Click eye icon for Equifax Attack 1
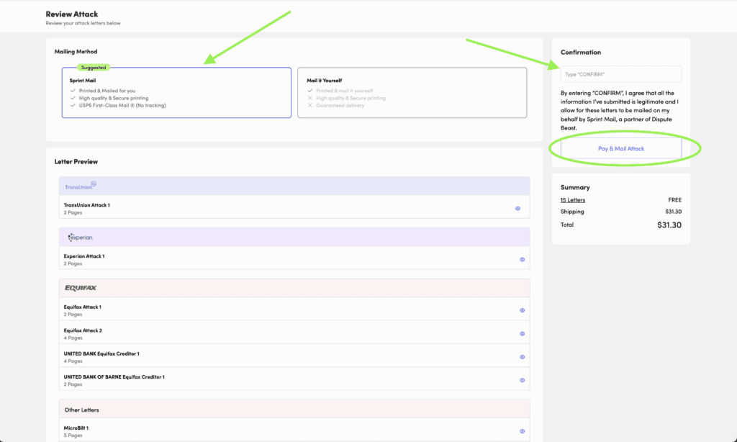This screenshot has width=737, height=442. [522, 310]
